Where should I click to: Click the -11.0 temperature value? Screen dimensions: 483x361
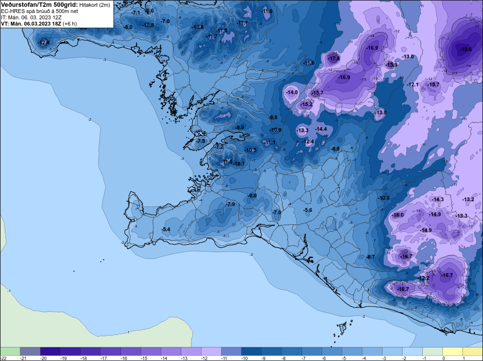(x=227, y=162)
